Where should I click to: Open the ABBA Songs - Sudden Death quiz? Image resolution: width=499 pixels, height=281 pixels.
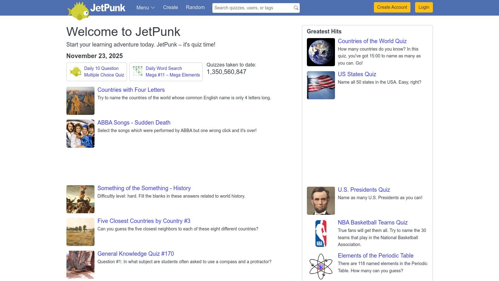pos(134,122)
